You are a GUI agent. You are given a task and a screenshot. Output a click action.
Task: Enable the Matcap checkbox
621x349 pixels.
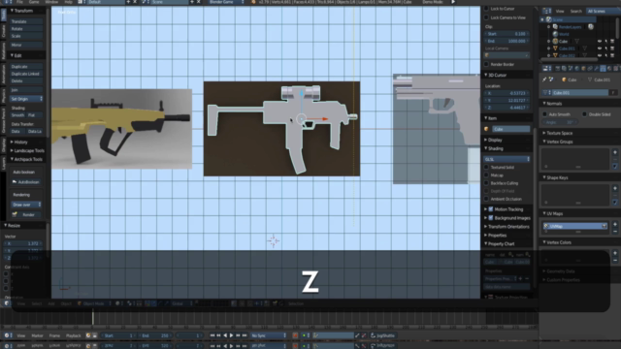click(486, 174)
